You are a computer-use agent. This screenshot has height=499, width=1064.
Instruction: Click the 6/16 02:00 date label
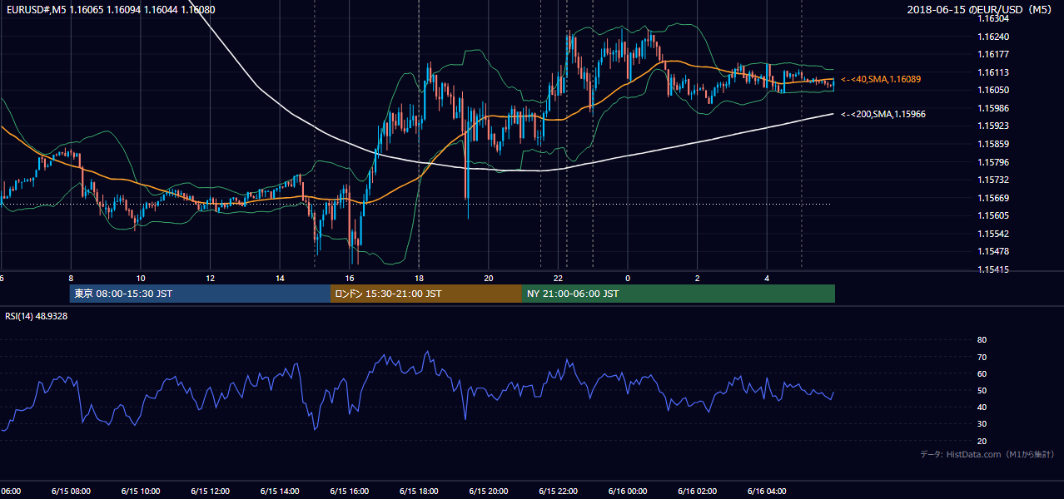[x=697, y=492]
